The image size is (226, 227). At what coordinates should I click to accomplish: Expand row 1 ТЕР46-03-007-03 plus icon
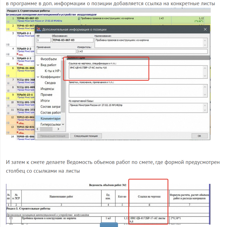pyautogui.click(x=9, y=22)
